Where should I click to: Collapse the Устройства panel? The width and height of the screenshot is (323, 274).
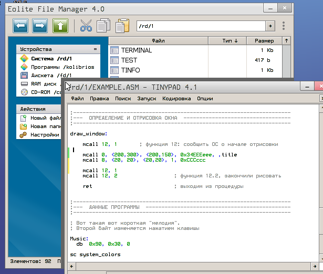(x=95, y=49)
